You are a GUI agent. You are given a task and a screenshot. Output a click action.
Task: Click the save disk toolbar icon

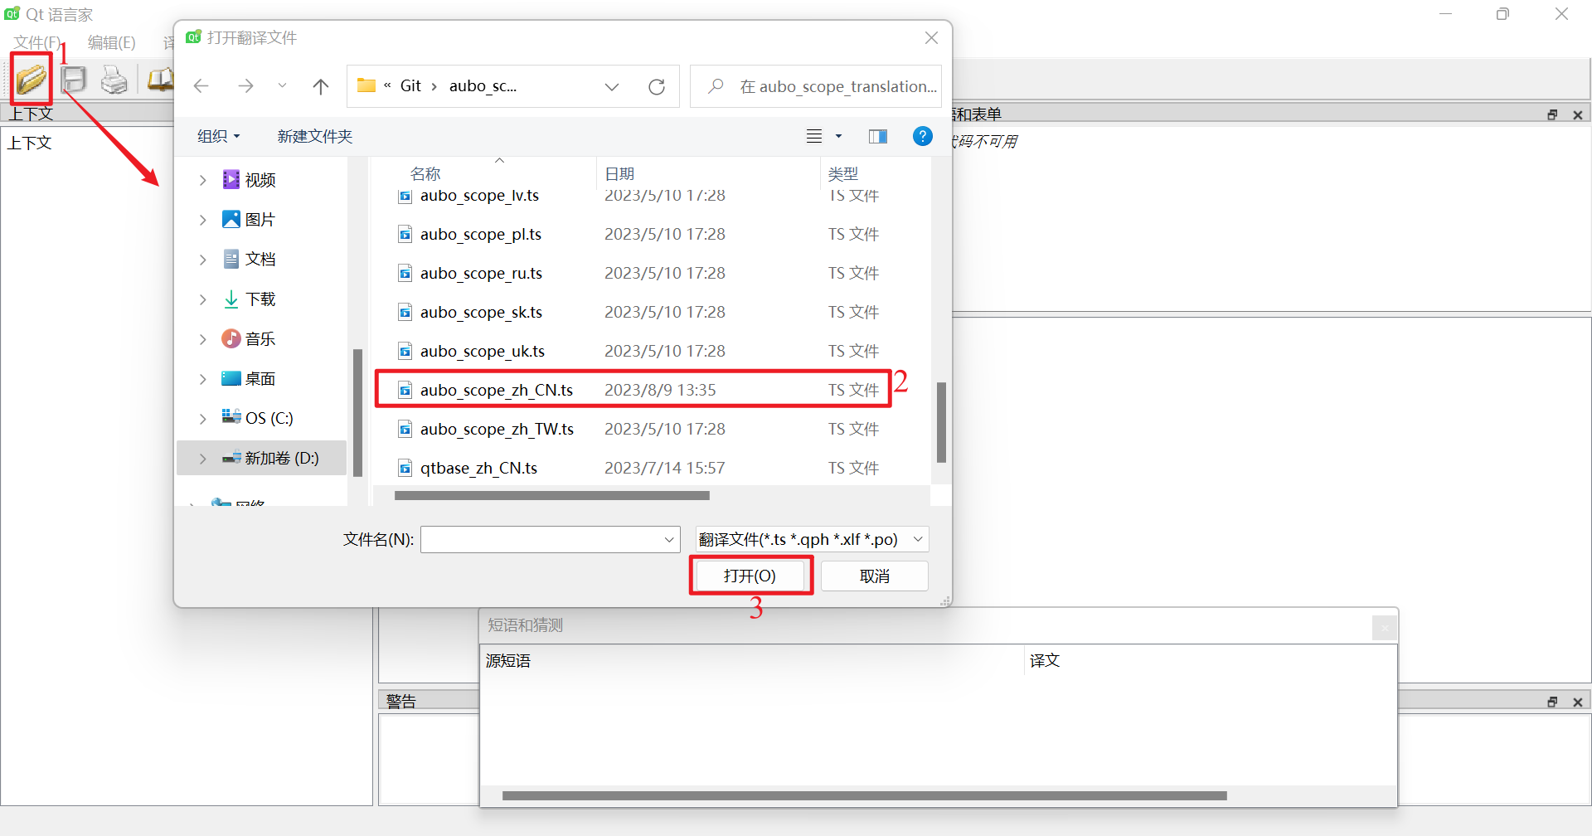74,80
